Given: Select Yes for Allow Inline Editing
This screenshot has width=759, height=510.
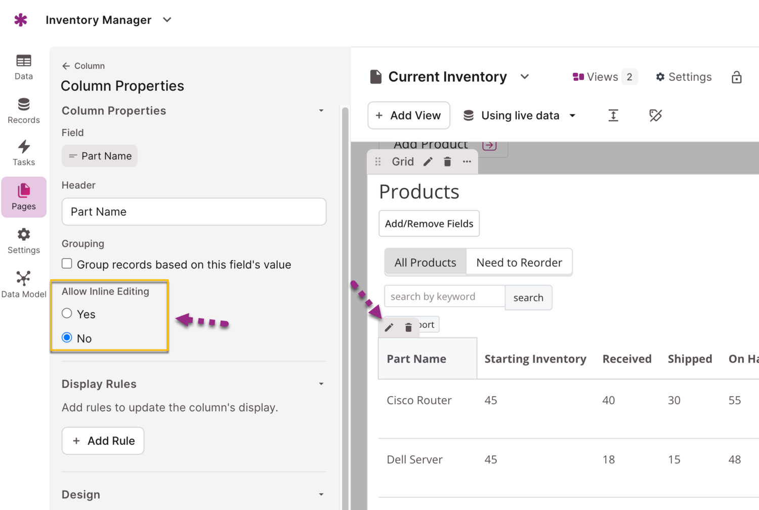Looking at the screenshot, I should [x=67, y=313].
